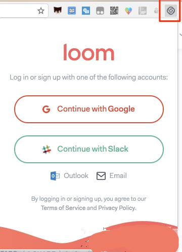Open the Terms of Service link
Screen dimensions: 182x252
pos(63,208)
